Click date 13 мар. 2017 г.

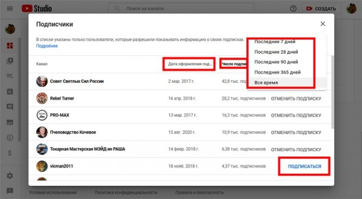click(x=183, y=115)
